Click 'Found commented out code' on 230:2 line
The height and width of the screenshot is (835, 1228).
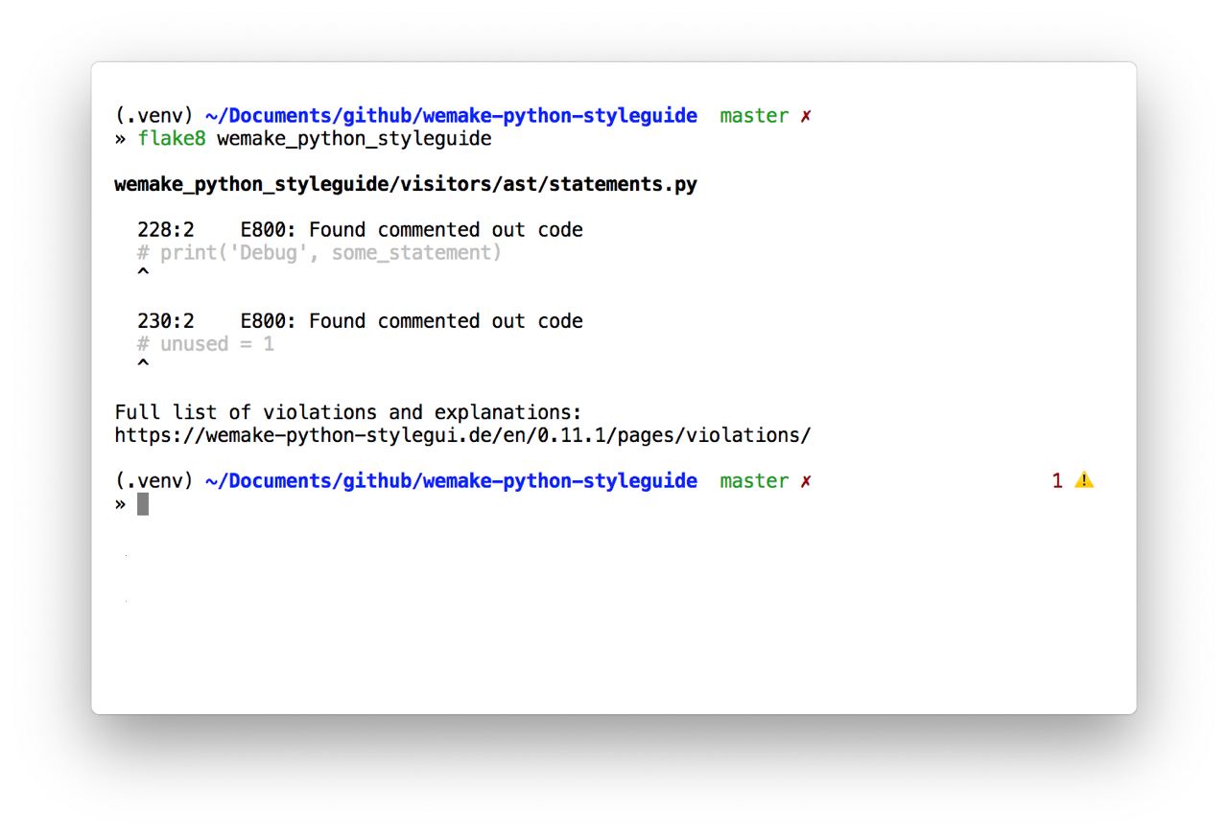coord(446,321)
